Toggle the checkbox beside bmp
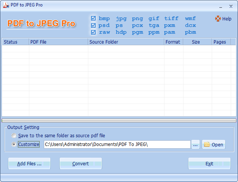This screenshot has height=182, width=238. [x=93, y=19]
